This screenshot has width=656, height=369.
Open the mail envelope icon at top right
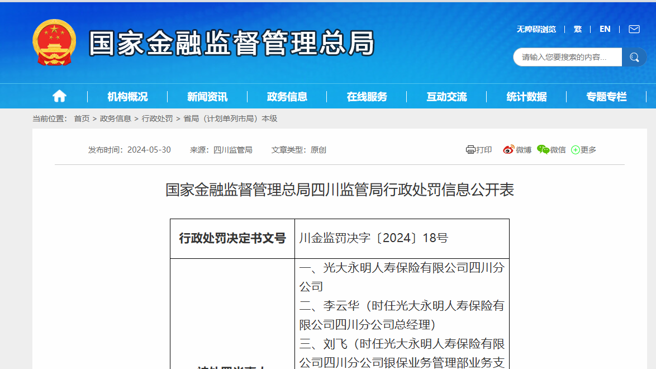634,29
